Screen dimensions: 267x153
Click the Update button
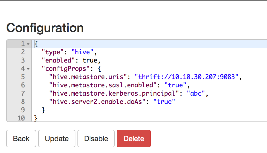(57, 139)
